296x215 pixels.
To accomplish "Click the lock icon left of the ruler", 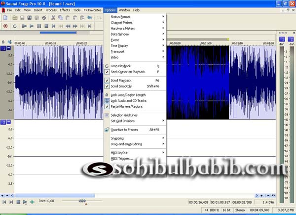I will [3, 42].
